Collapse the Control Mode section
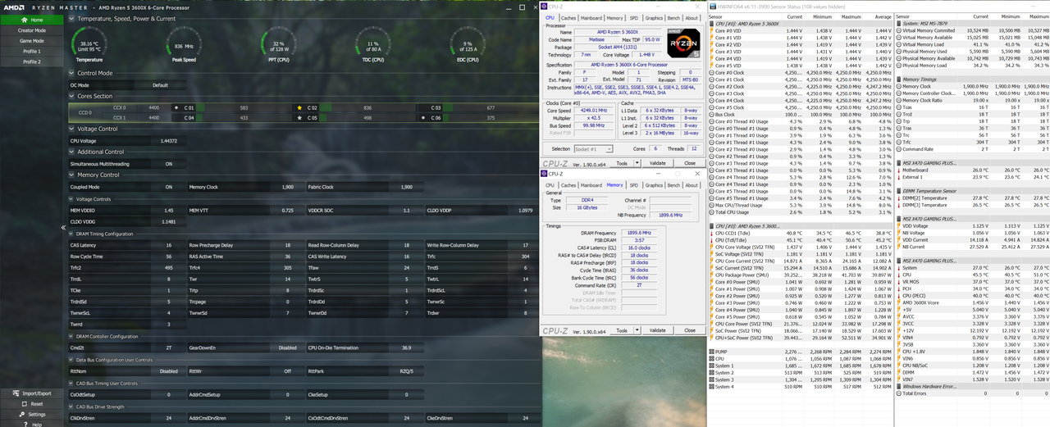Screen dimensions: 1050x427 [x=71, y=73]
